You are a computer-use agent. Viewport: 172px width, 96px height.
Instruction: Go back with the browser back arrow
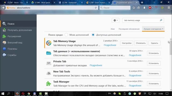(3, 8)
